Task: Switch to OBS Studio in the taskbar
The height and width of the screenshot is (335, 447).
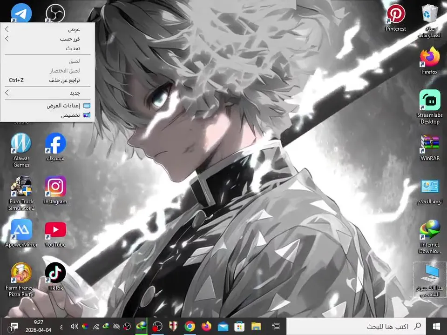Action: 157,327
